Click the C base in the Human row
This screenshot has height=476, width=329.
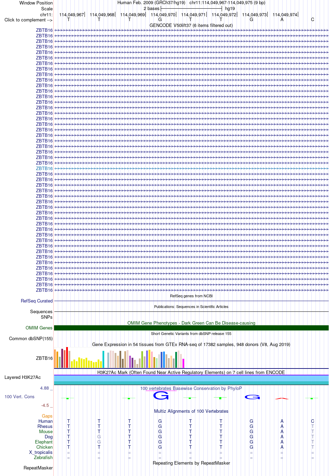tap(312, 421)
